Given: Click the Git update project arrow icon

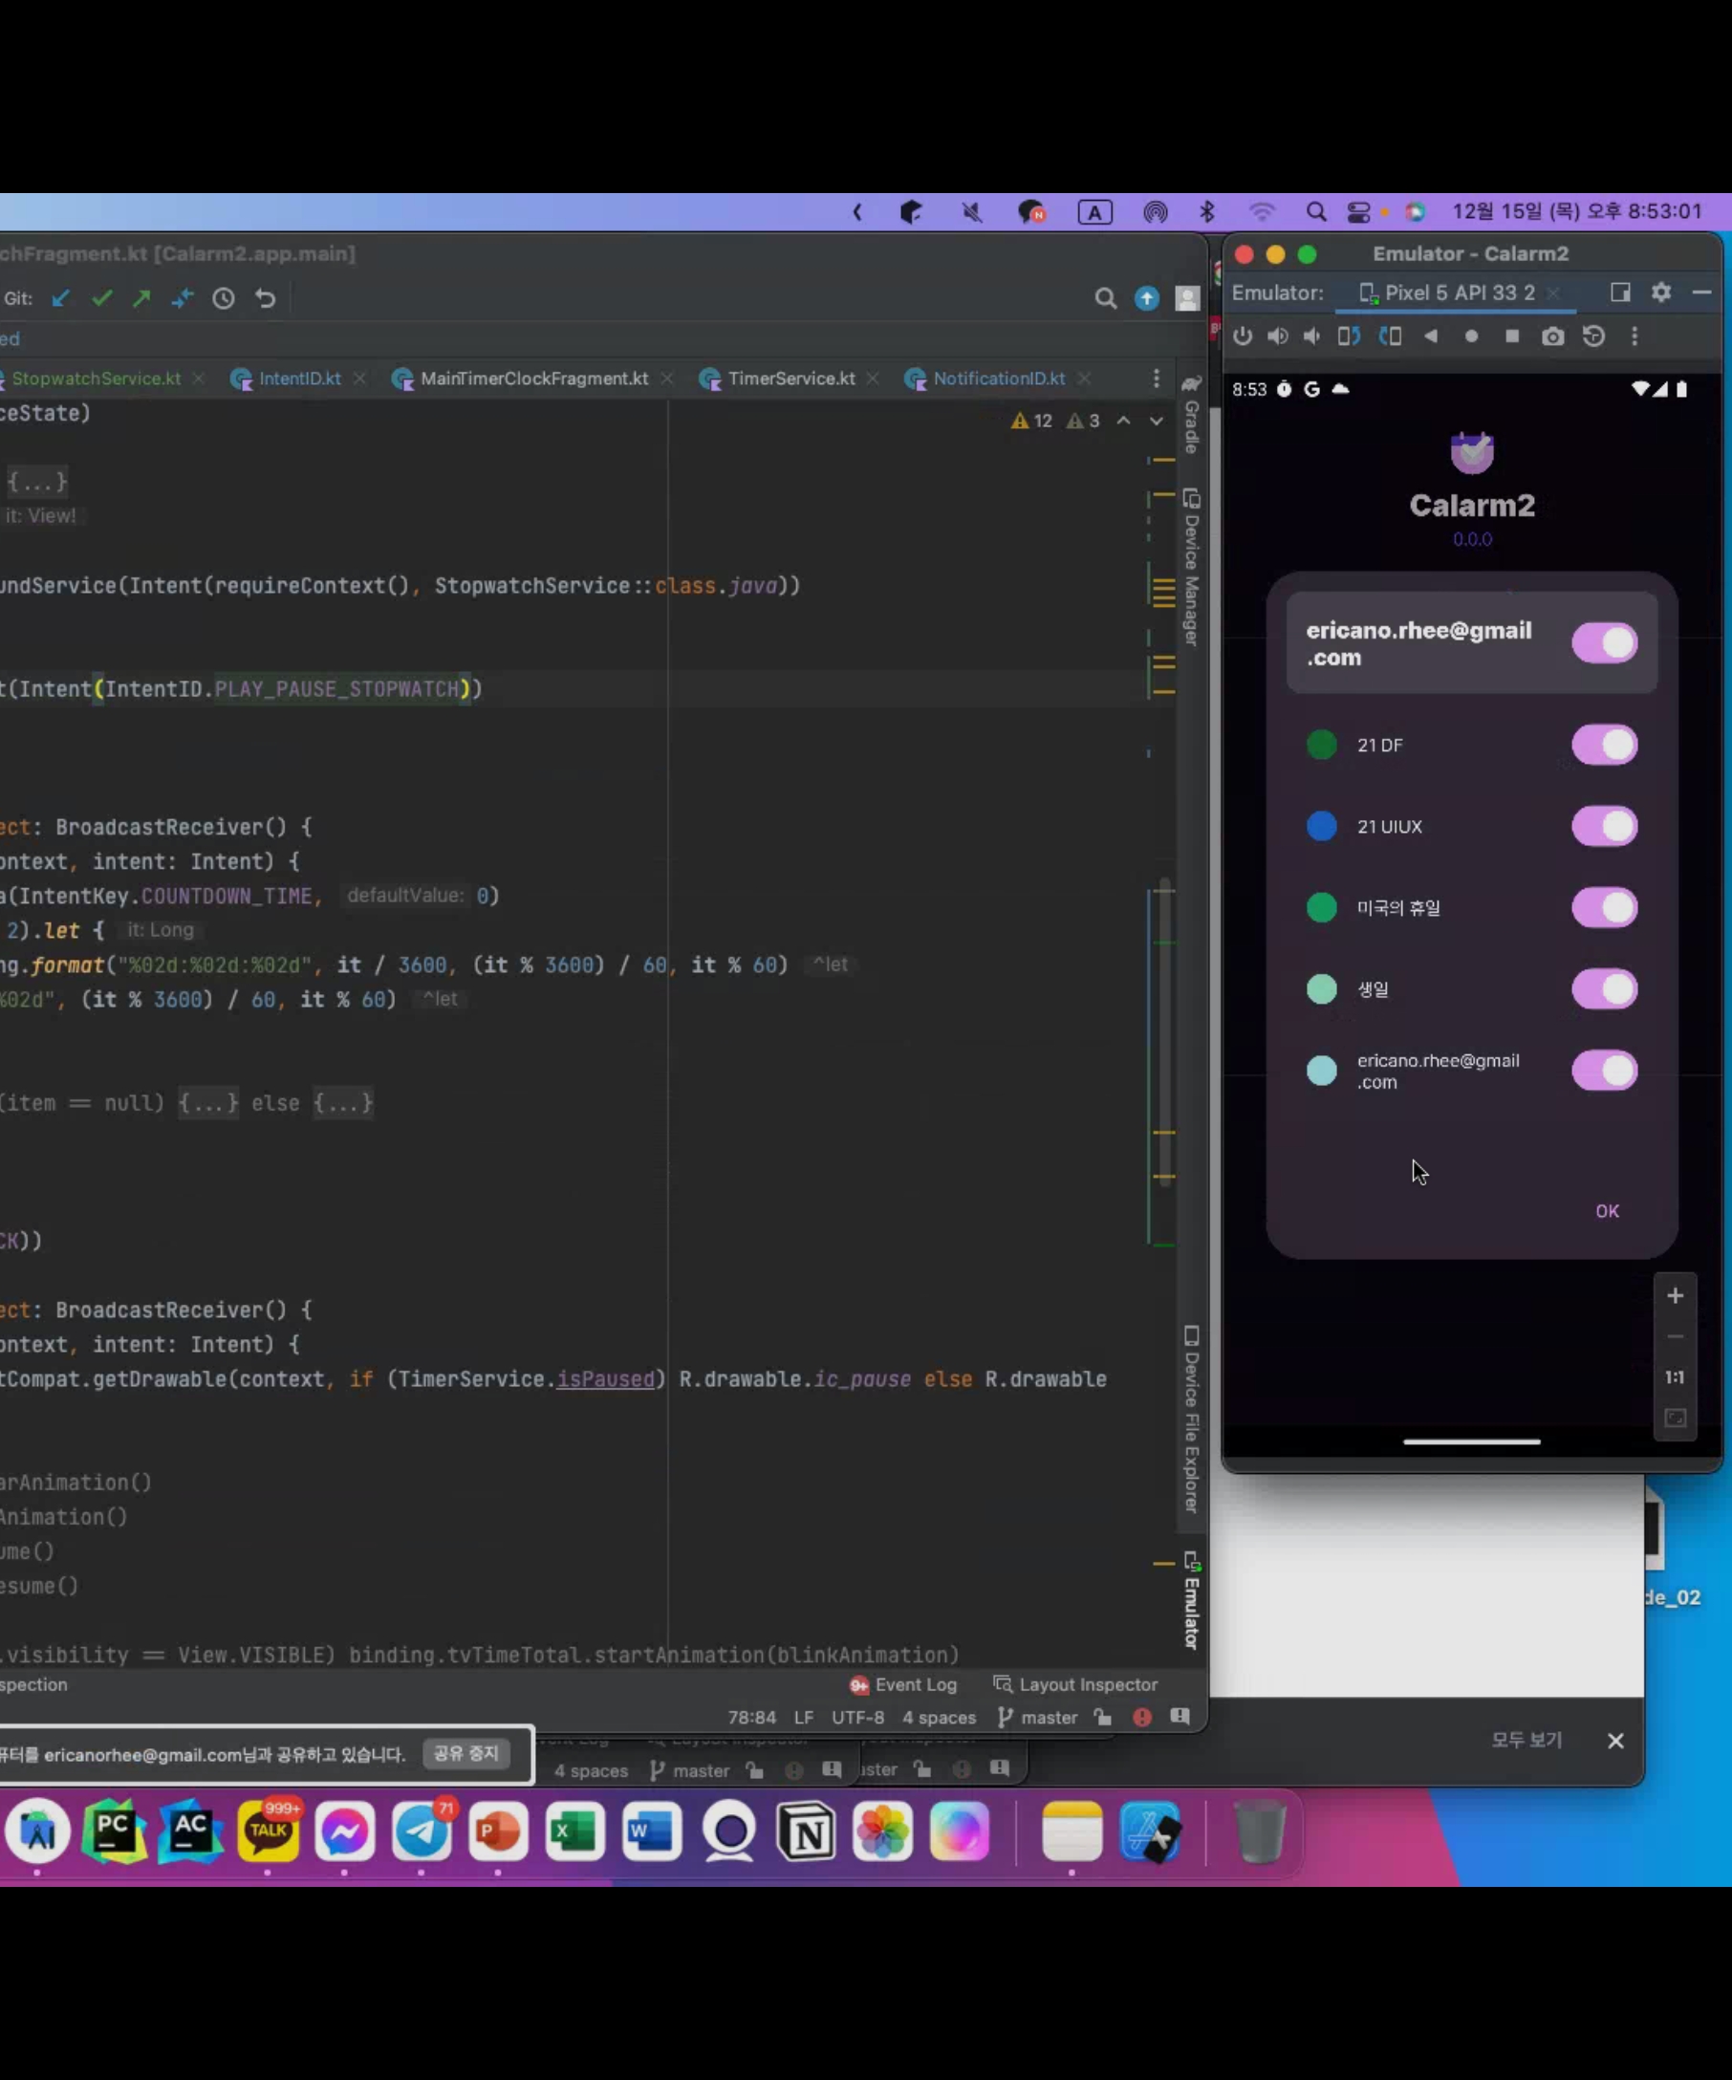Looking at the screenshot, I should click(x=61, y=298).
